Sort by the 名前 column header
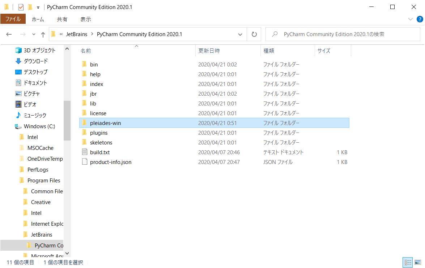The width and height of the screenshot is (425, 268). [86, 51]
